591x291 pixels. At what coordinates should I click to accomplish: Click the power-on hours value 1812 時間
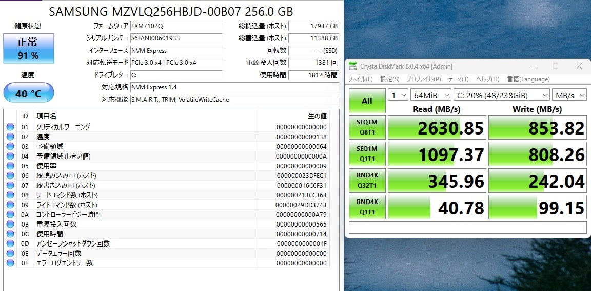point(313,75)
